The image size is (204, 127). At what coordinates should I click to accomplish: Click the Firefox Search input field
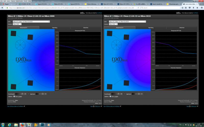pyautogui.click(x=160, y=8)
